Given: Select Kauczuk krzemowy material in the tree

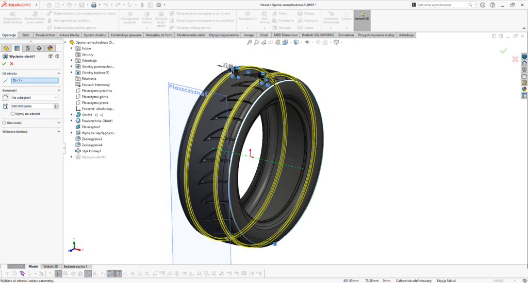Looking at the screenshot, I should [95, 85].
